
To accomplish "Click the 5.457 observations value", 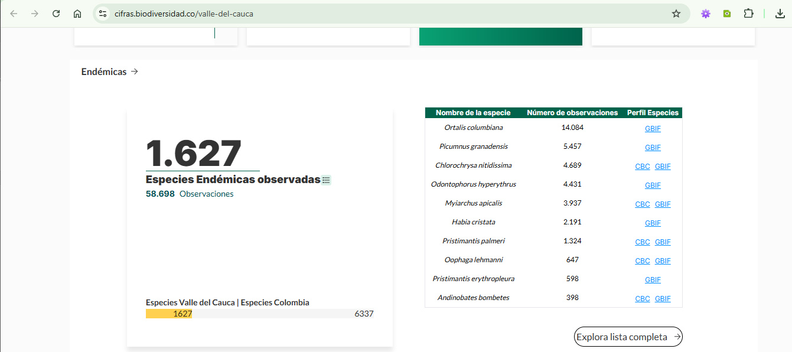I will [x=572, y=146].
